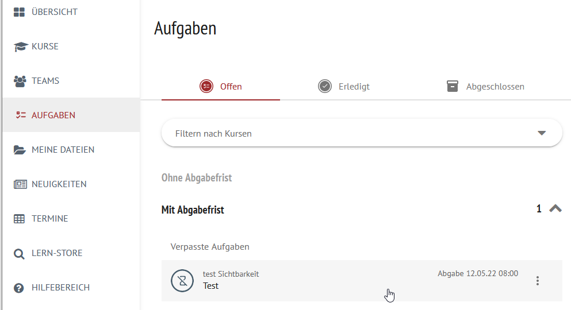
Task: Open the Hilfebereich question mark icon
Action: click(x=18, y=288)
